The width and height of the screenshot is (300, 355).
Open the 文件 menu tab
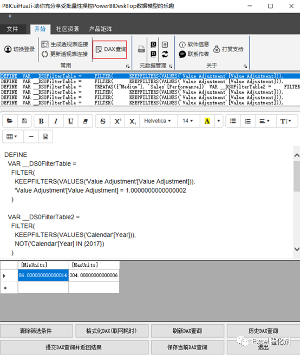12,29
